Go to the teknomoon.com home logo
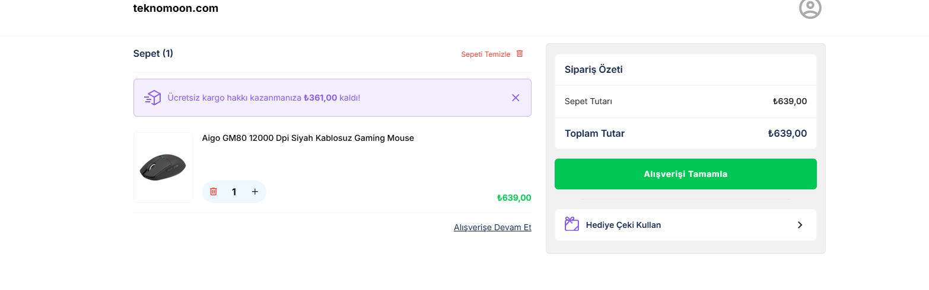The height and width of the screenshot is (290, 929). pyautogui.click(x=176, y=8)
